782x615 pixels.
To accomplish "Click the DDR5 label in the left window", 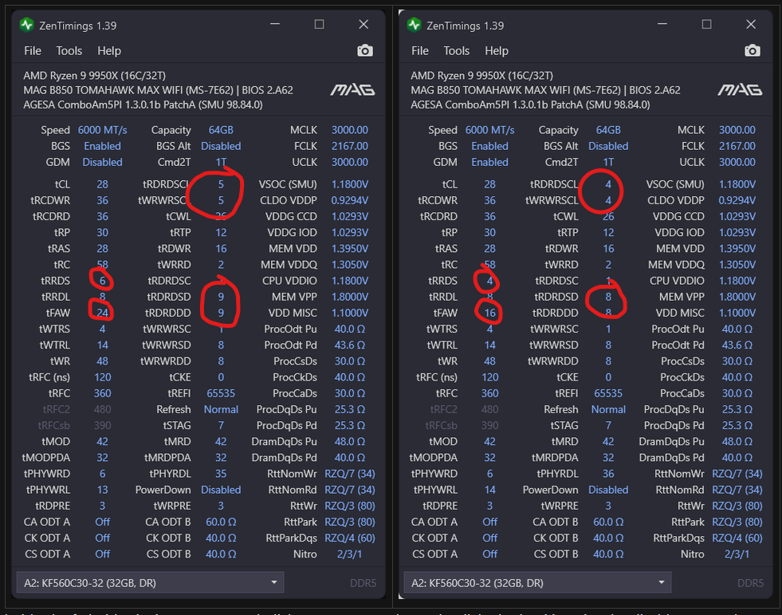I will pyautogui.click(x=363, y=583).
